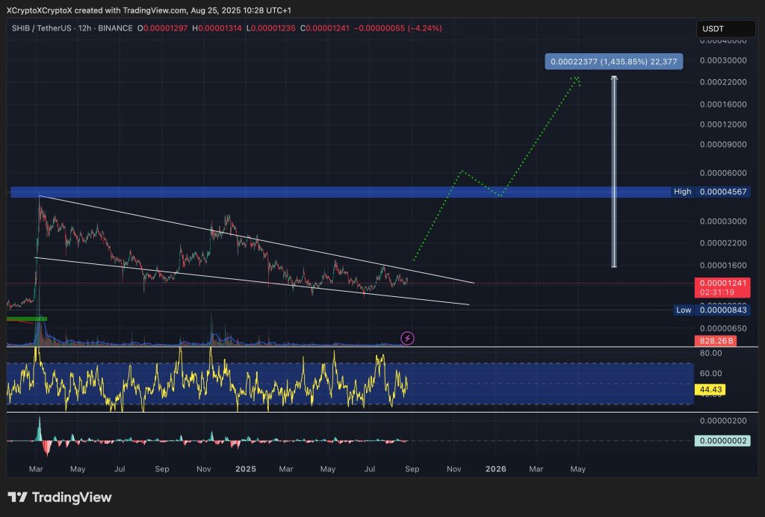The height and width of the screenshot is (517, 765).
Task: Click the TradingView logo at bottom left
Action: (x=60, y=498)
